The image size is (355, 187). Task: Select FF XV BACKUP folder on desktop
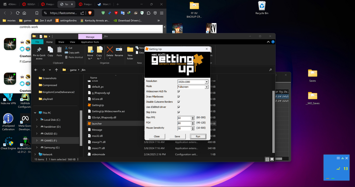pyautogui.click(x=194, y=10)
